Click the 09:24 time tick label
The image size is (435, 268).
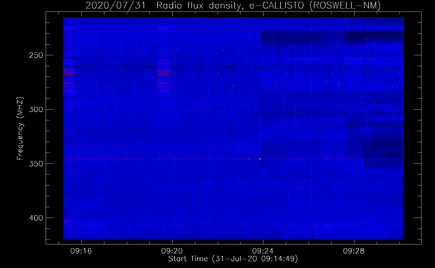tap(263, 251)
